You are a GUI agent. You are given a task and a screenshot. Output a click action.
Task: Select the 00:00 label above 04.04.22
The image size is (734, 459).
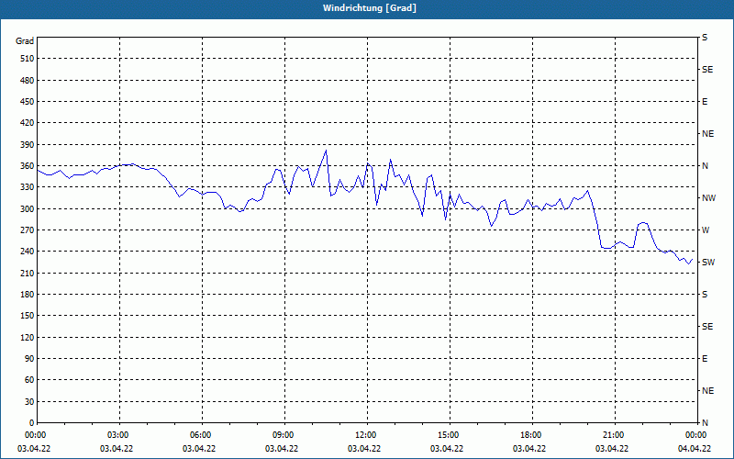pyautogui.click(x=696, y=435)
